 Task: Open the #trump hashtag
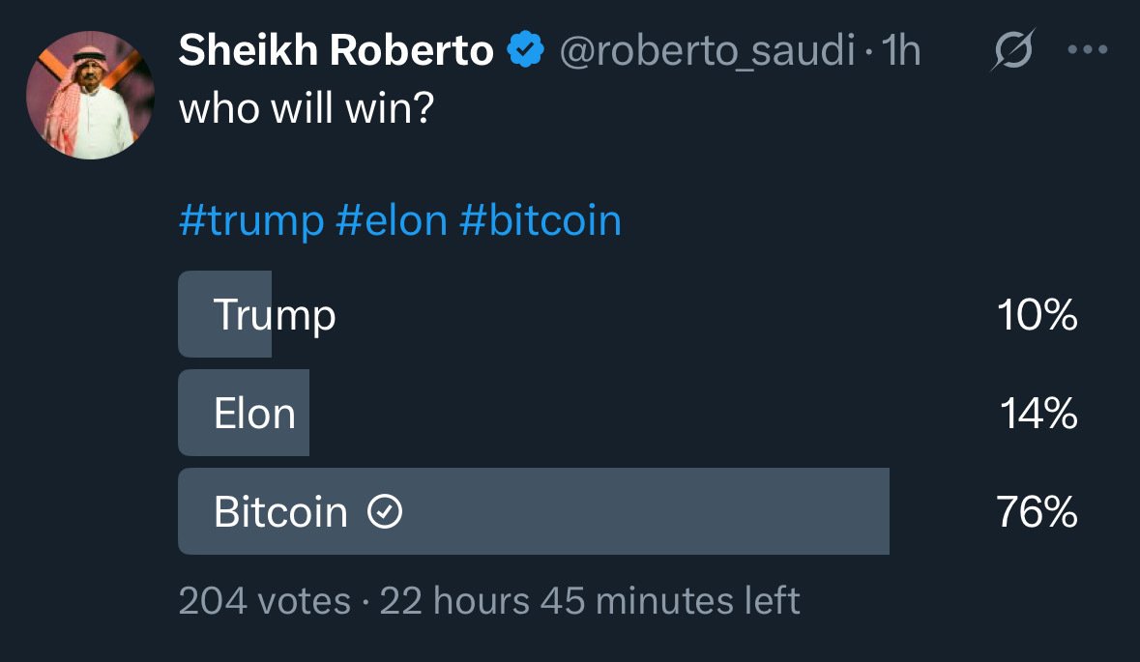[x=251, y=220]
